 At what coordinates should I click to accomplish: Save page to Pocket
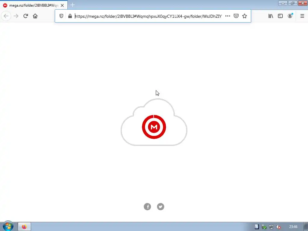pyautogui.click(x=236, y=16)
